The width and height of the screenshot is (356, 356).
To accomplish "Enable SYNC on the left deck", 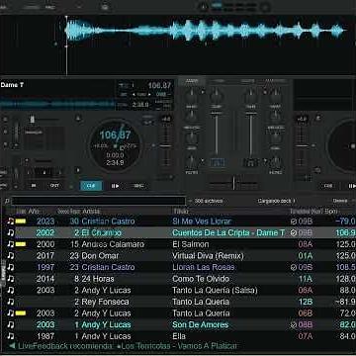I will pos(138,186).
